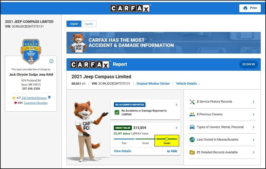Click the people icon for previous owners
This screenshot has width=266, height=169.
192,115
